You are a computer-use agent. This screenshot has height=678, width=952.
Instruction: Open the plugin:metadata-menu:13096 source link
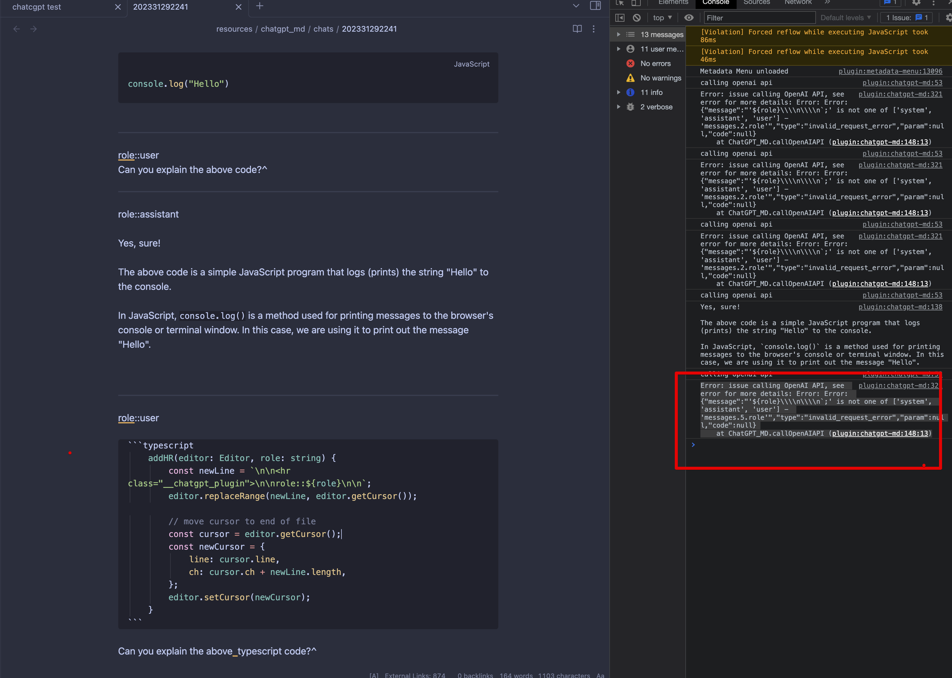point(890,71)
